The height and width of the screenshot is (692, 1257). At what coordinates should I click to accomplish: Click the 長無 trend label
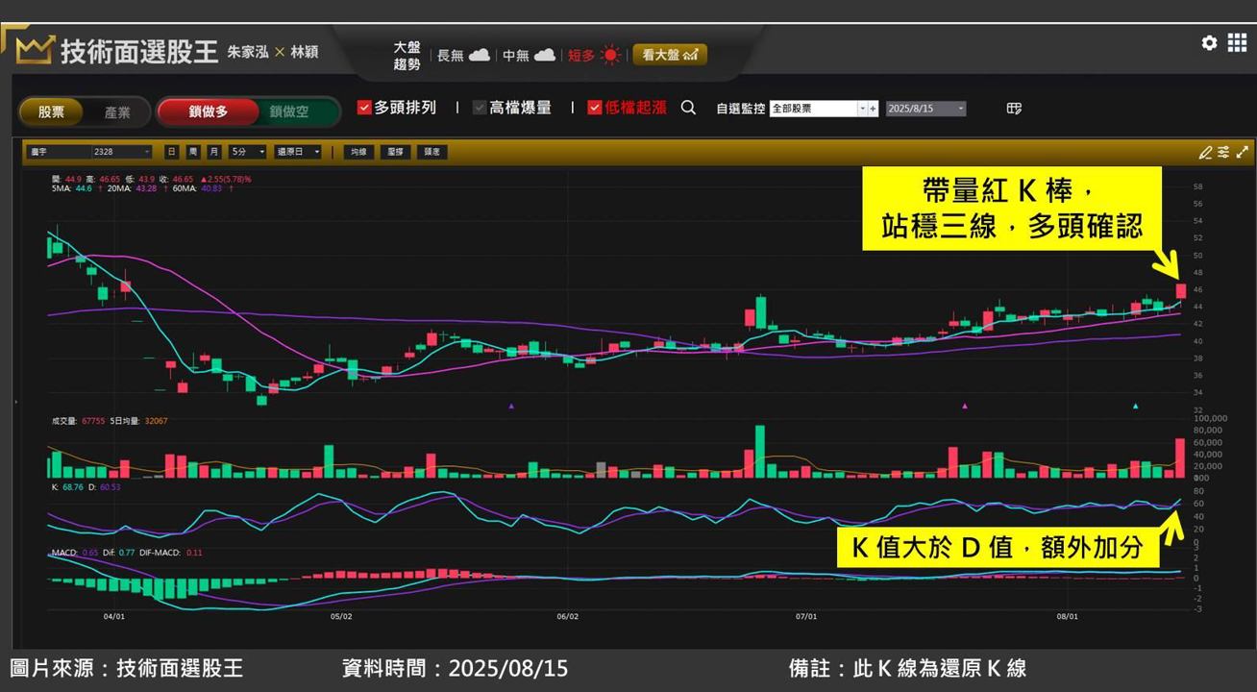[450, 56]
